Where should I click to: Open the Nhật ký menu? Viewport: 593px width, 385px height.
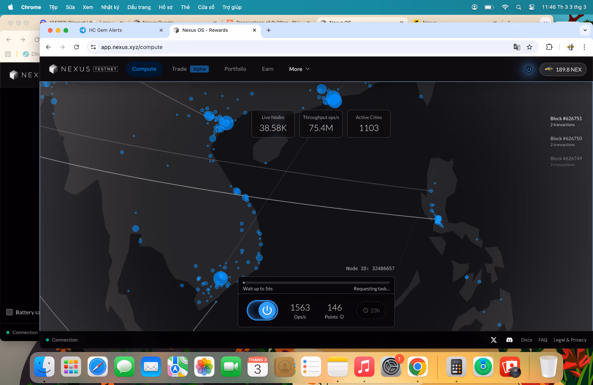pyautogui.click(x=110, y=7)
